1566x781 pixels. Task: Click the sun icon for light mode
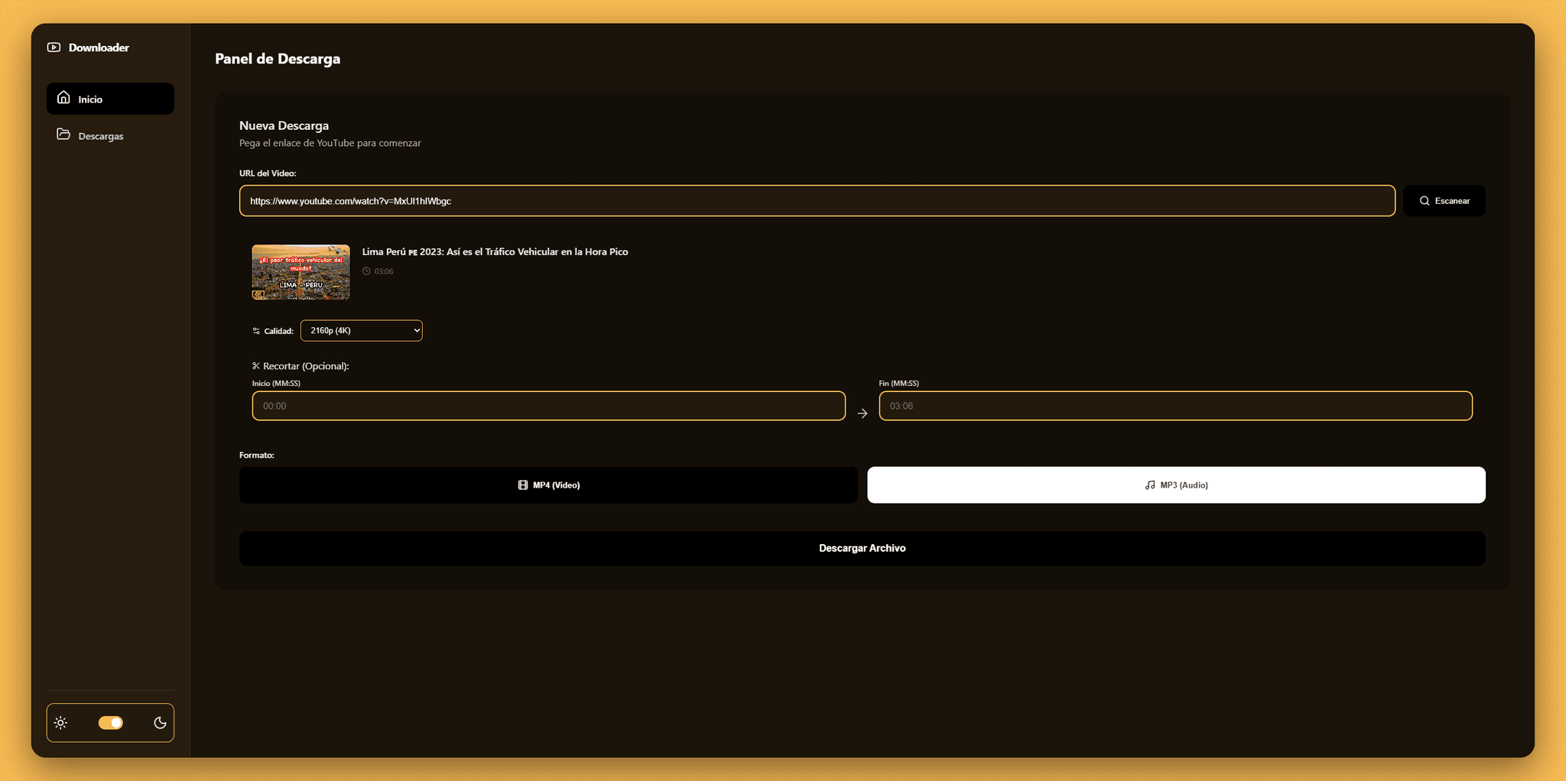tap(61, 722)
